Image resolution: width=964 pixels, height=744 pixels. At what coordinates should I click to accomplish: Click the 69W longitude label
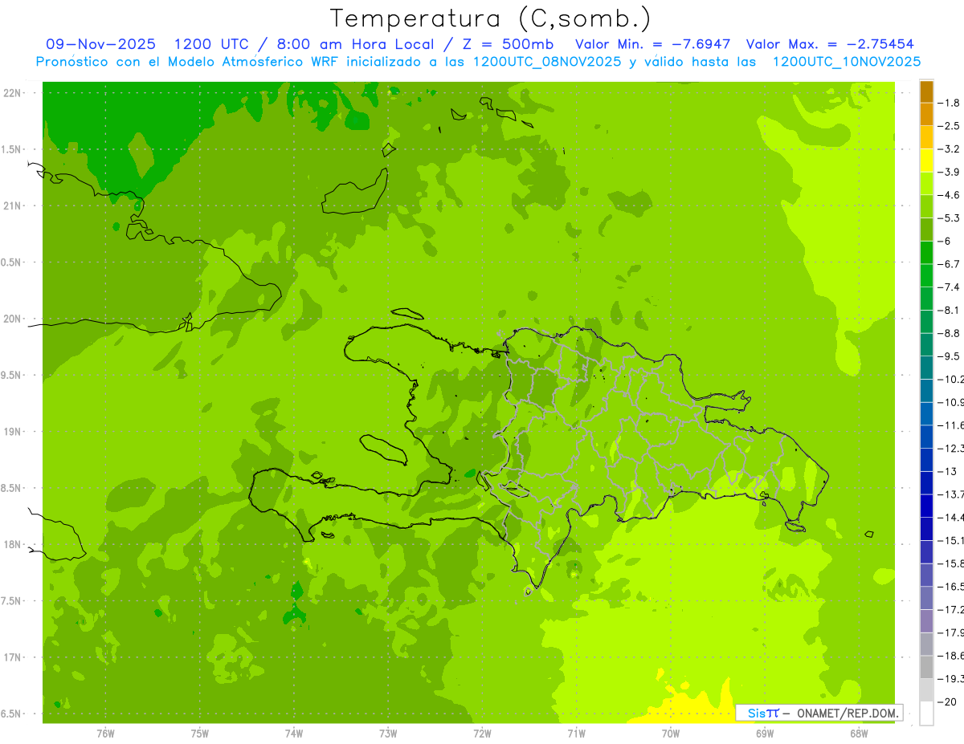pos(765,734)
